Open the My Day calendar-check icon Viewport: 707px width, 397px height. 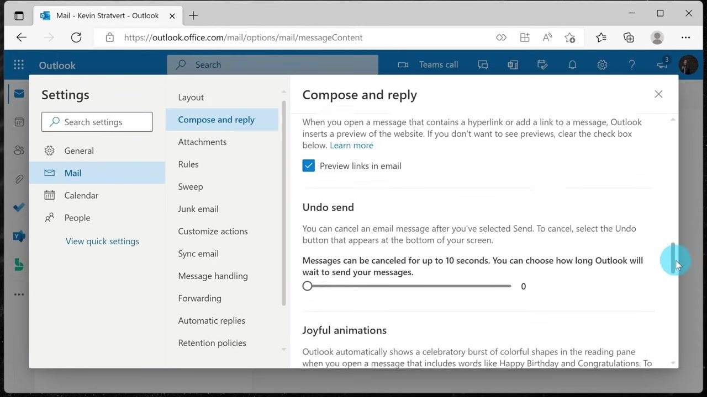point(542,65)
